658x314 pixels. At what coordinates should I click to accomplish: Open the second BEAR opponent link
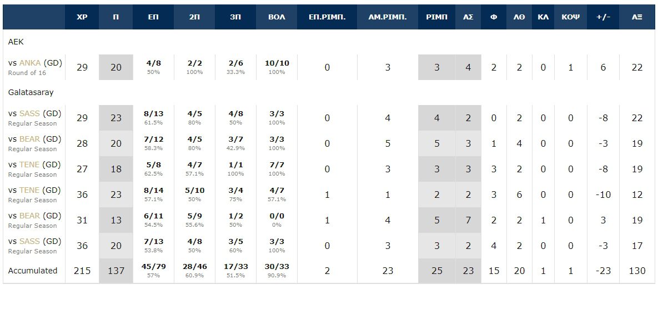29,216
